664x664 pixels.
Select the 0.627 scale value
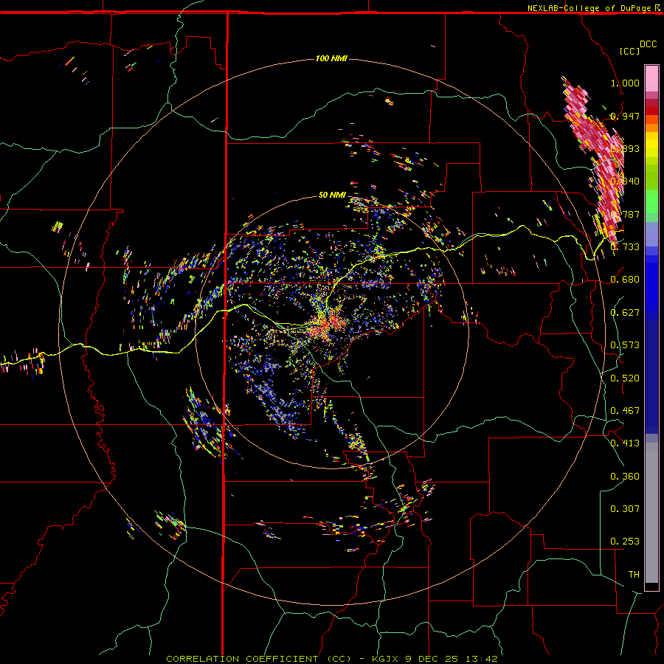[x=625, y=313]
